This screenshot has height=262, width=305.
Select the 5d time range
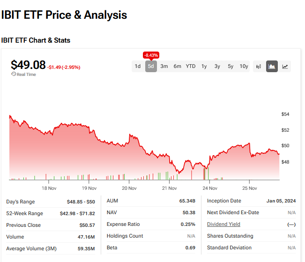tap(151, 67)
